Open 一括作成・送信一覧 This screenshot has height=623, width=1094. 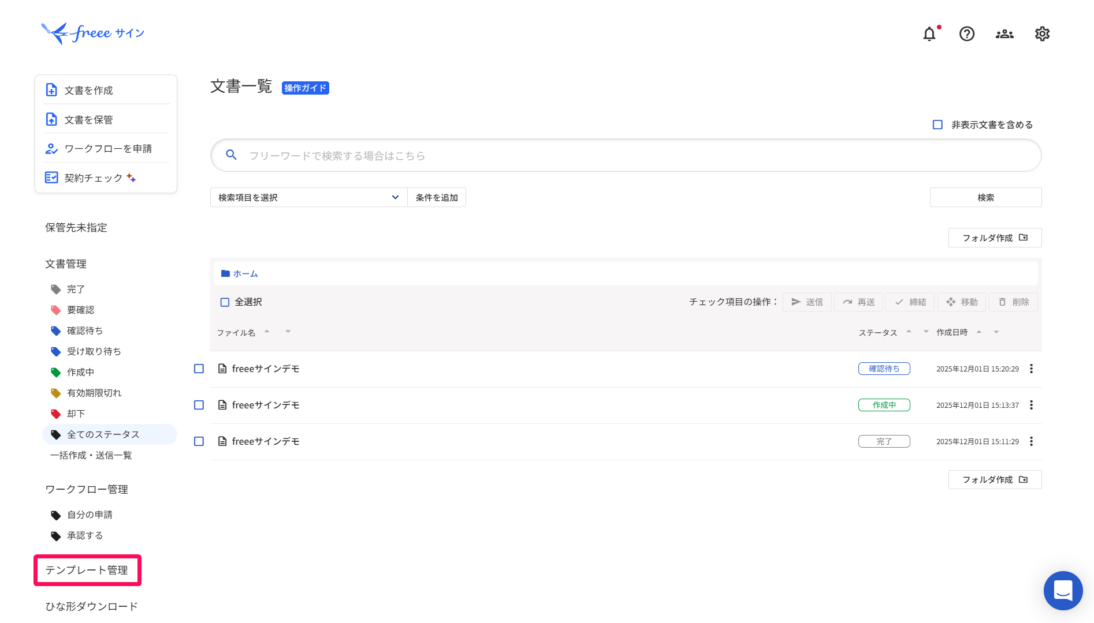click(x=91, y=455)
